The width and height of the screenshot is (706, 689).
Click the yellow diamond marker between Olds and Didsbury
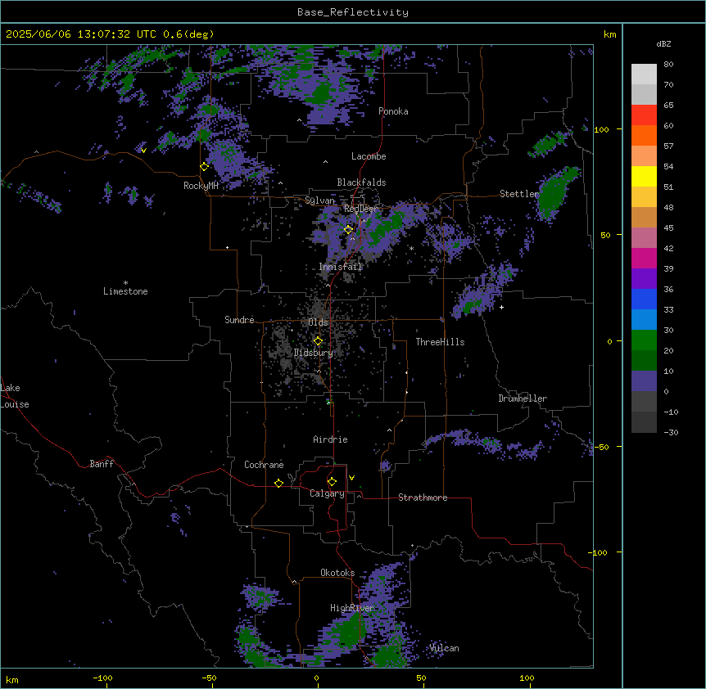319,341
